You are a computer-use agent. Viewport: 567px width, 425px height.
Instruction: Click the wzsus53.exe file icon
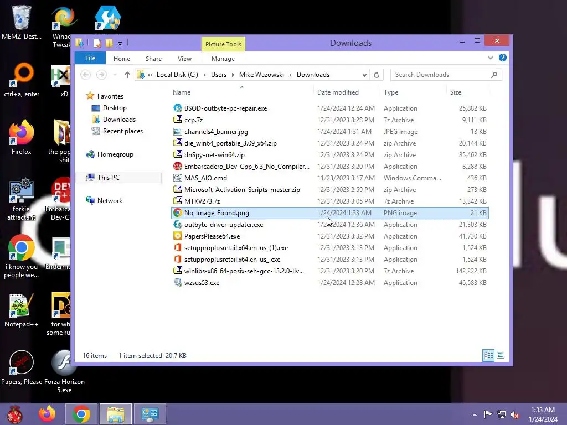178,283
